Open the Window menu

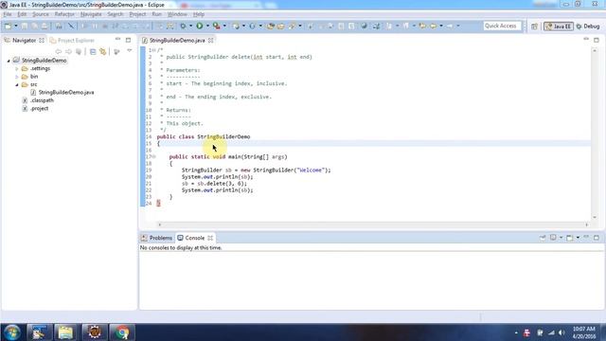(x=177, y=14)
